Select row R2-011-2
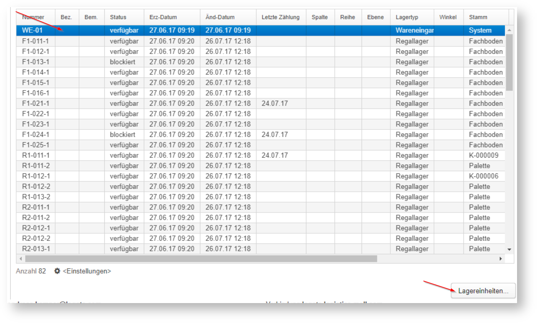Screen dimensions: 537x323 (261, 218)
